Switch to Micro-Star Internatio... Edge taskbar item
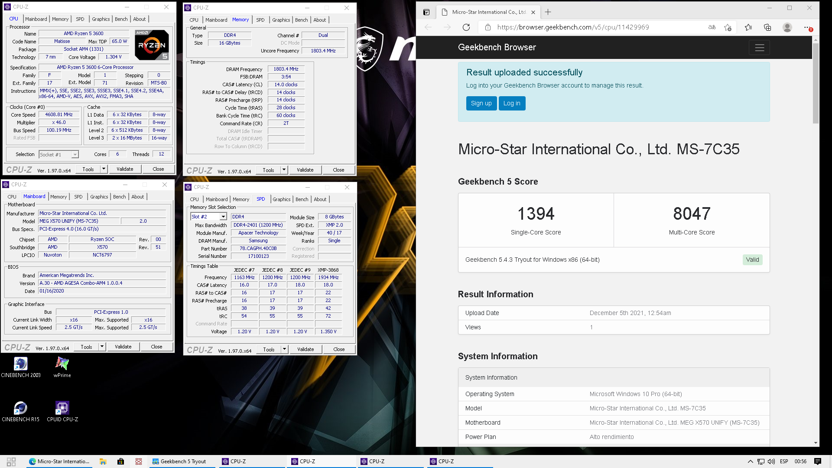 tap(58, 461)
